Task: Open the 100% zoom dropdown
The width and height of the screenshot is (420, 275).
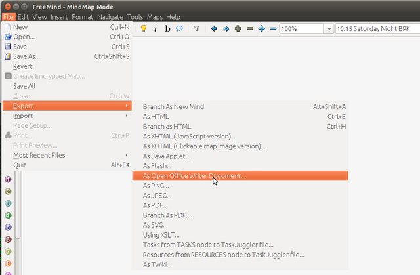Action: [x=328, y=29]
